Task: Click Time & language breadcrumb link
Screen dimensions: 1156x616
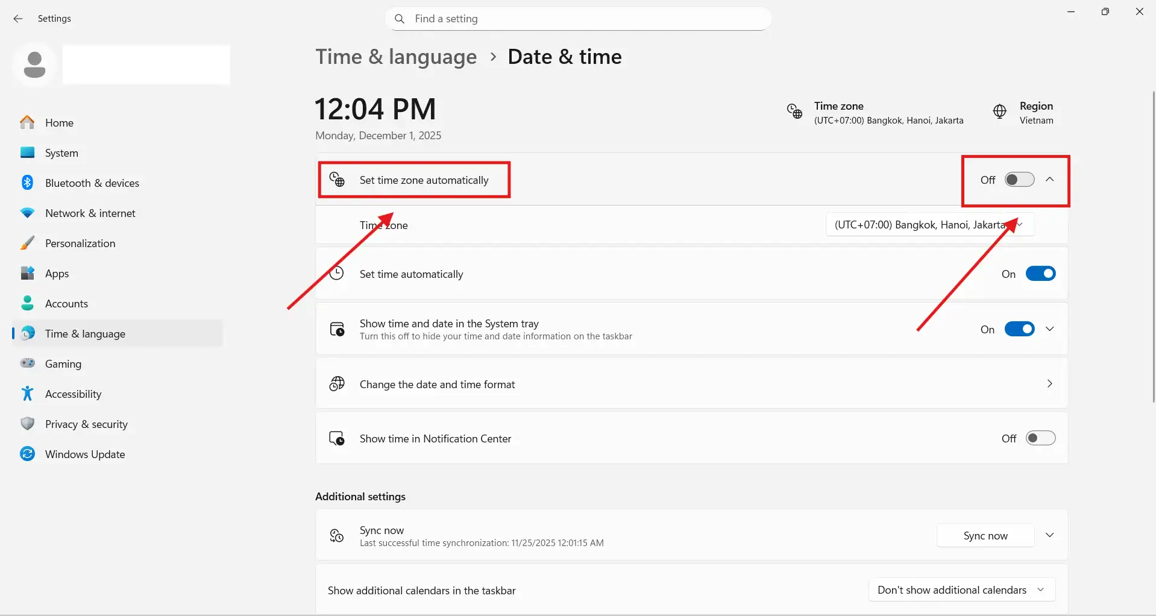Action: tap(396, 57)
